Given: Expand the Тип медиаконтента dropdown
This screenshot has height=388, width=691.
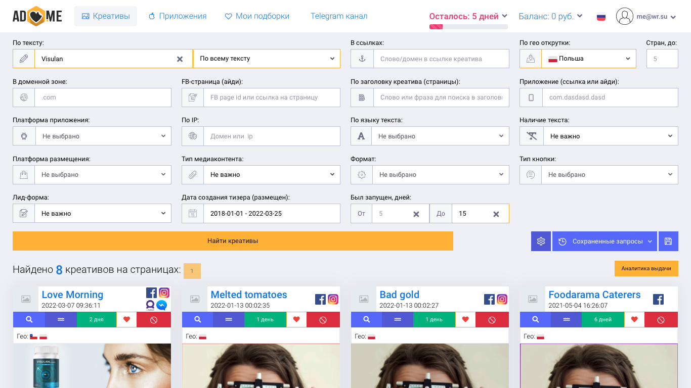Looking at the screenshot, I should 272,175.
